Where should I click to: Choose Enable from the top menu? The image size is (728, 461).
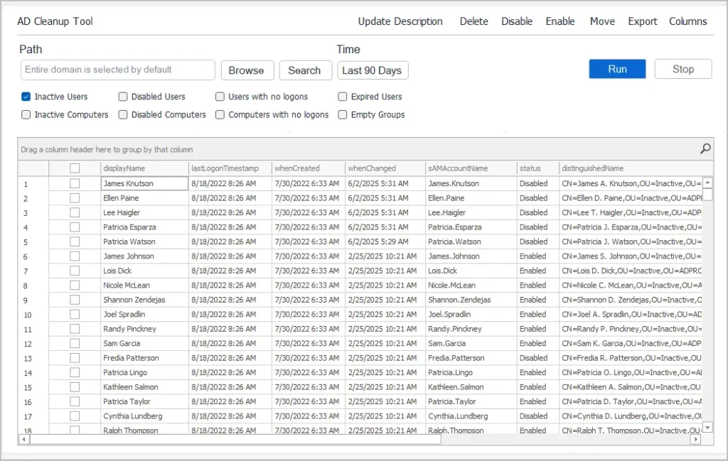pyautogui.click(x=560, y=21)
